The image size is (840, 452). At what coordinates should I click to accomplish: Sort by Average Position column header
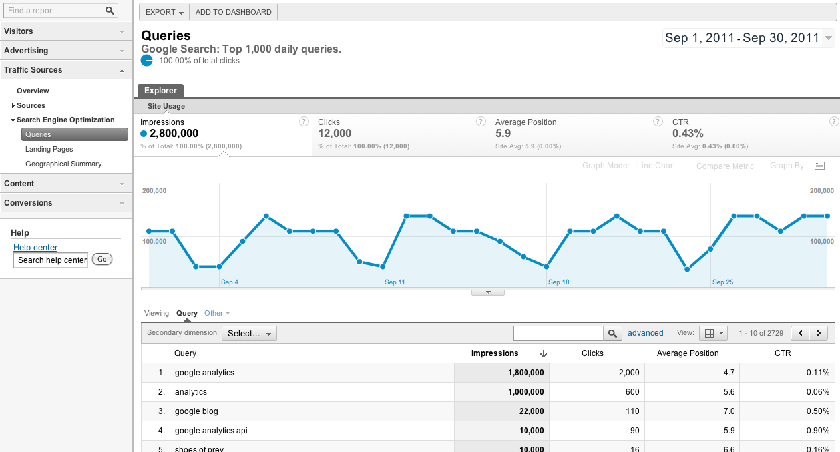coord(688,353)
